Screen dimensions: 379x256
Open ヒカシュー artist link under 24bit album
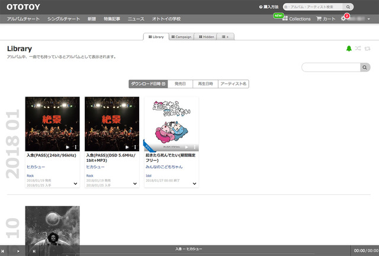pyautogui.click(x=36, y=167)
